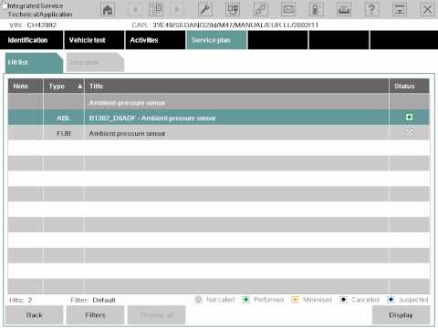
Task: Open help with the question mark icon
Action: click(371, 9)
